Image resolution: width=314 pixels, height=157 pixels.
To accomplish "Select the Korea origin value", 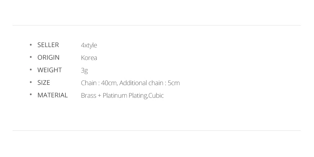I will [x=89, y=58].
